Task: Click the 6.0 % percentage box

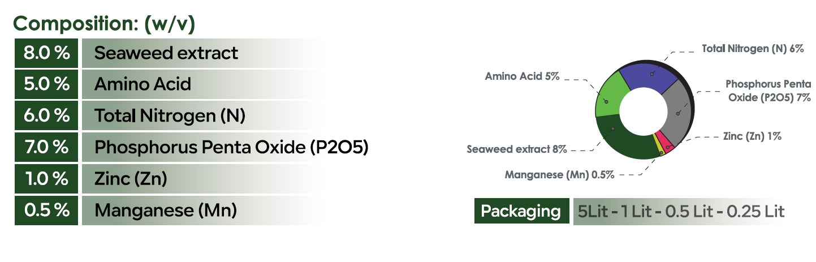Action: (x=46, y=116)
